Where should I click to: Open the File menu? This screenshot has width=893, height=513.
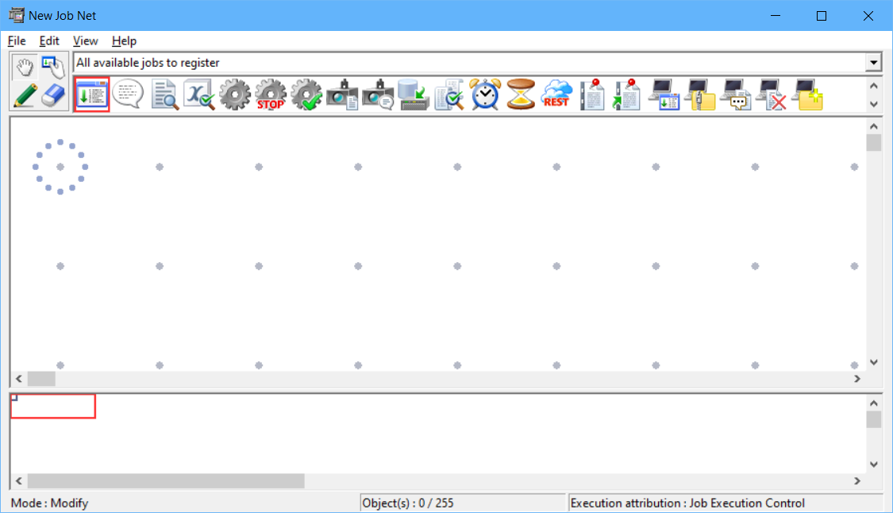[17, 41]
